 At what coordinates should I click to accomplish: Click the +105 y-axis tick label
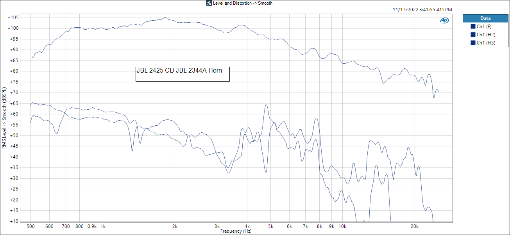coord(13,18)
